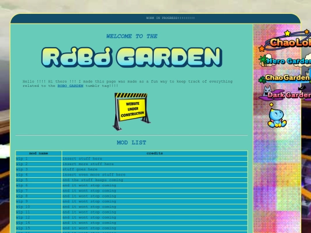311x233 pixels.
Task: Select the 'wip 3' table cell
Action: pyautogui.click(x=39, y=169)
